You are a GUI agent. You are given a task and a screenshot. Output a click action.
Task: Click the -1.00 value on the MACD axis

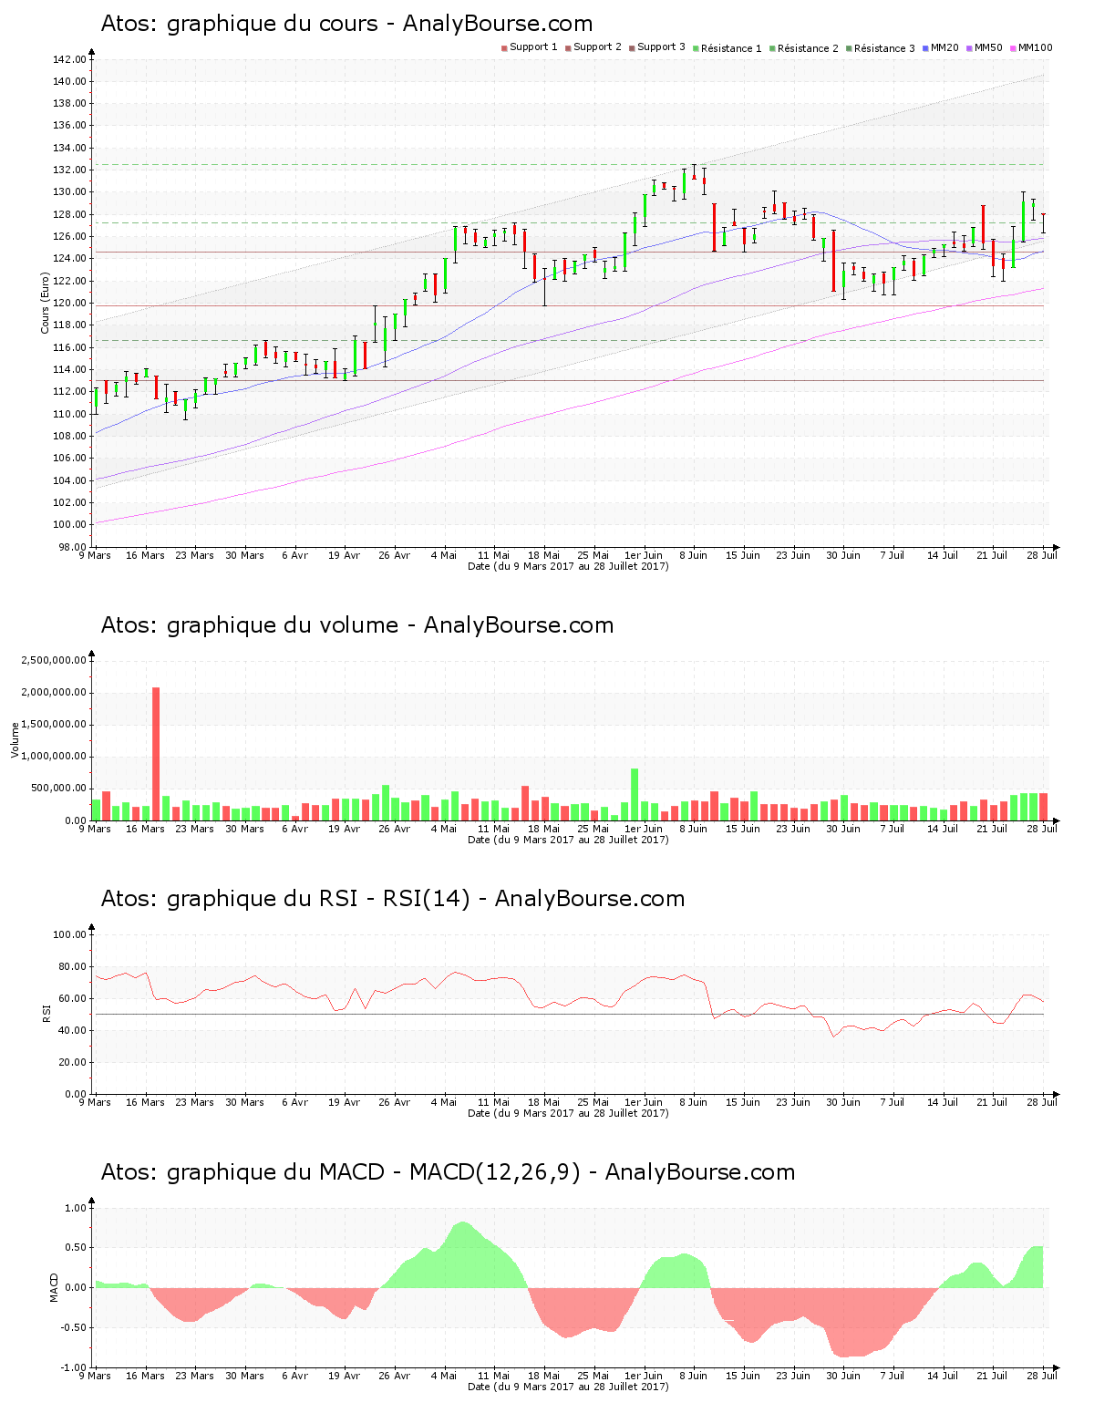tap(73, 1367)
